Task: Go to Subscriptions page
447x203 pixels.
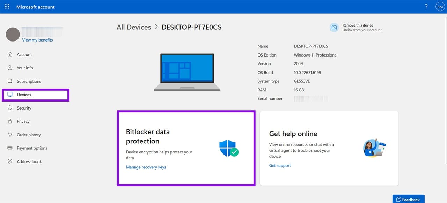Action: click(x=29, y=81)
